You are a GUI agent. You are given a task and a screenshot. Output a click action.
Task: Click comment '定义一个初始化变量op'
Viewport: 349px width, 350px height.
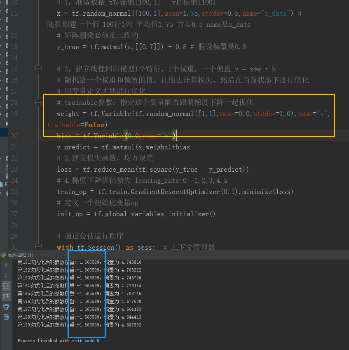[x=98, y=203]
